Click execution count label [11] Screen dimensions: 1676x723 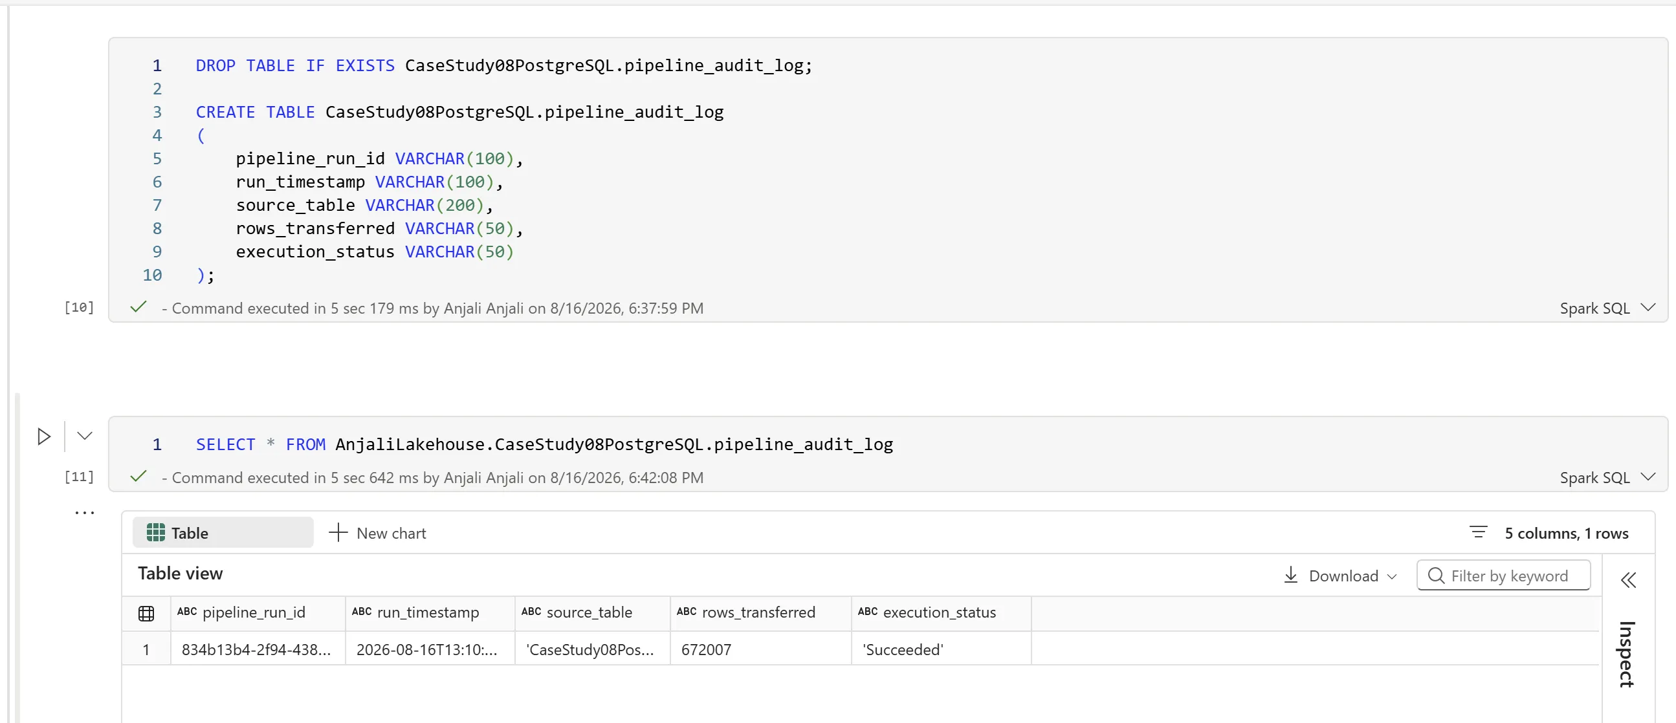(80, 477)
